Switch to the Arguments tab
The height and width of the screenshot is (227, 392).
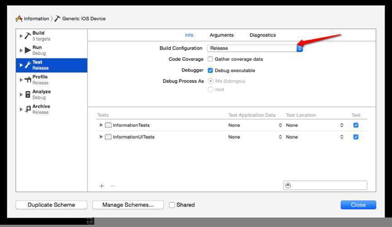(x=222, y=35)
